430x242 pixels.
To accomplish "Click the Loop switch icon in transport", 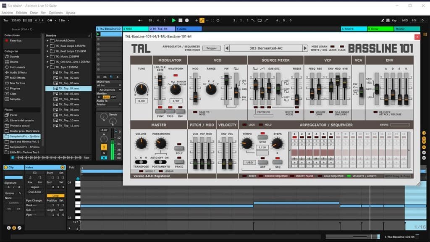I will pos(260,20).
